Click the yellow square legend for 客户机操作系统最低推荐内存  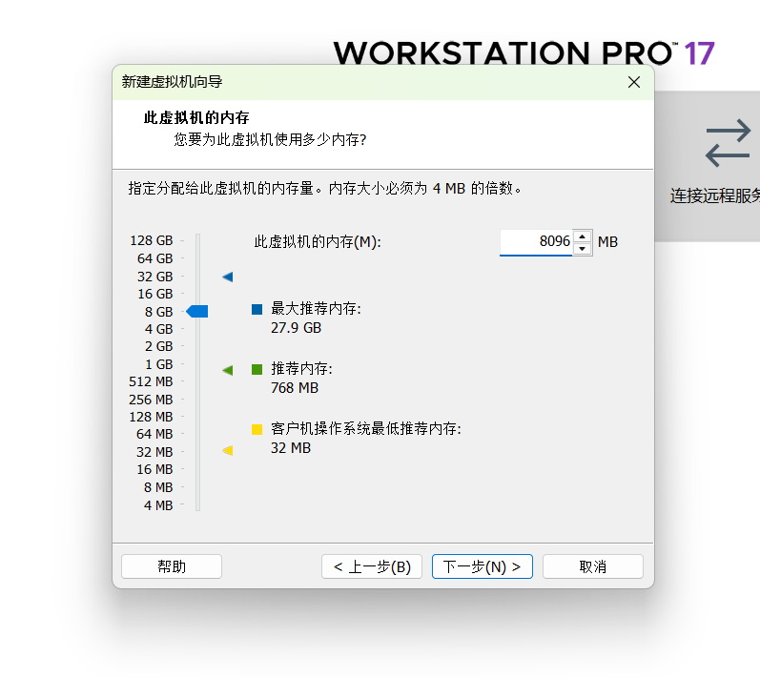pos(257,429)
